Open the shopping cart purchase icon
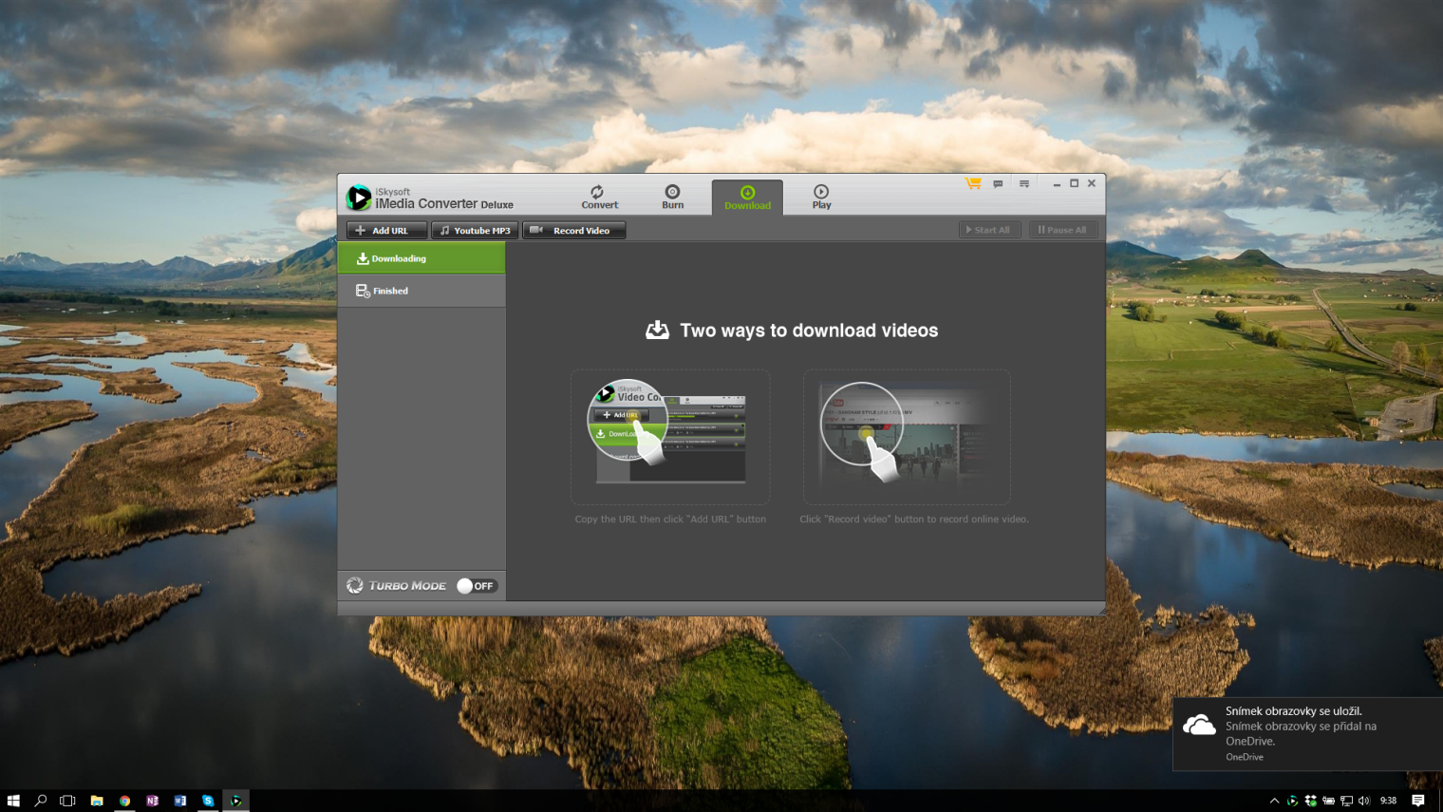1443x812 pixels. click(973, 183)
